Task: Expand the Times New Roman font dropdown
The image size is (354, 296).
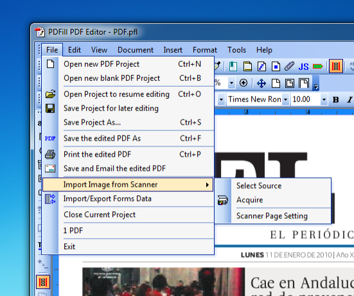Action: 286,100
